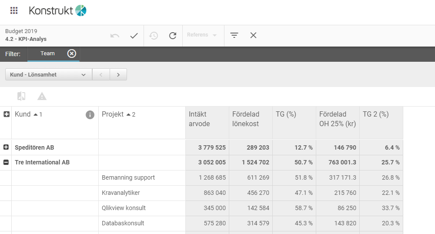Close the view with the X icon
Viewport: 435px width, 234px height.
(x=253, y=35)
